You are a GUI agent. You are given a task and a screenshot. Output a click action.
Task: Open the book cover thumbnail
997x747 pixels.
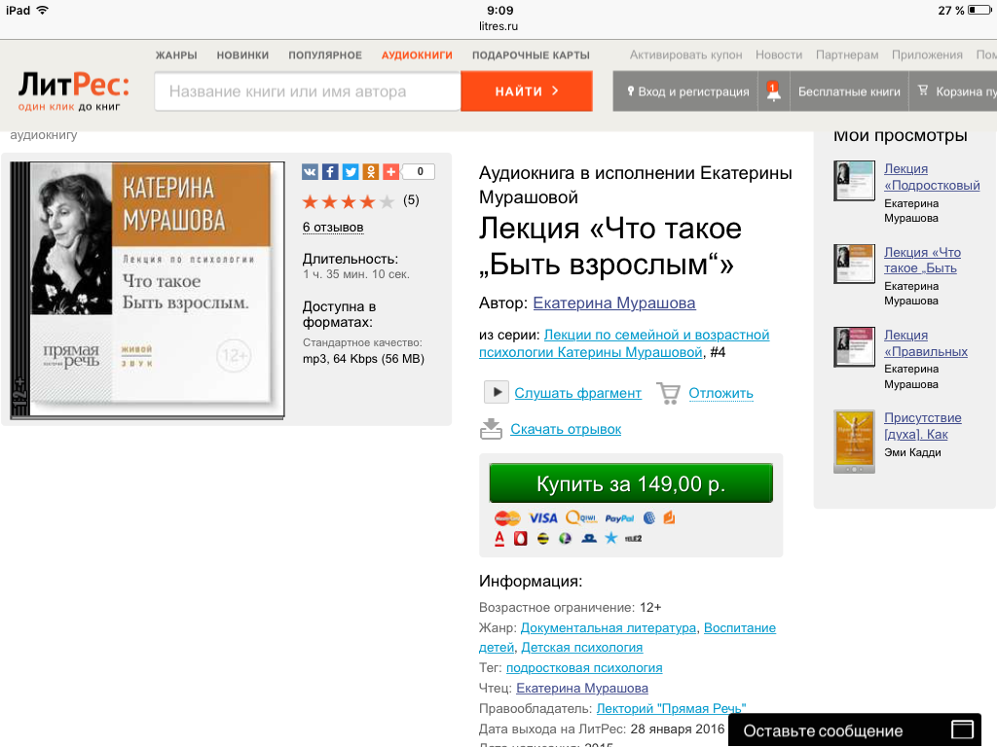(148, 289)
